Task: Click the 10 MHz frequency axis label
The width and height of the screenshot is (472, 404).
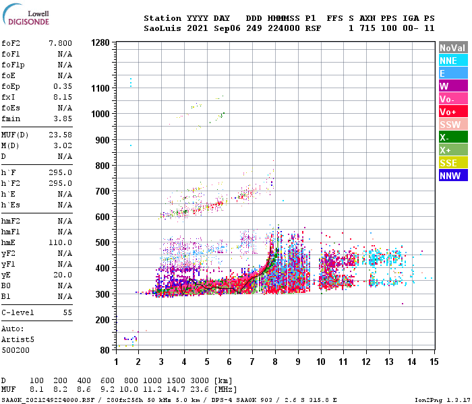Action: point(321,362)
